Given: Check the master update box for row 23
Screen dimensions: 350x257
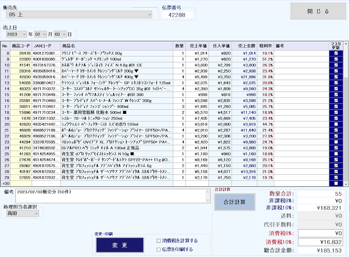Looking at the screenshot, I should [x=336, y=142].
